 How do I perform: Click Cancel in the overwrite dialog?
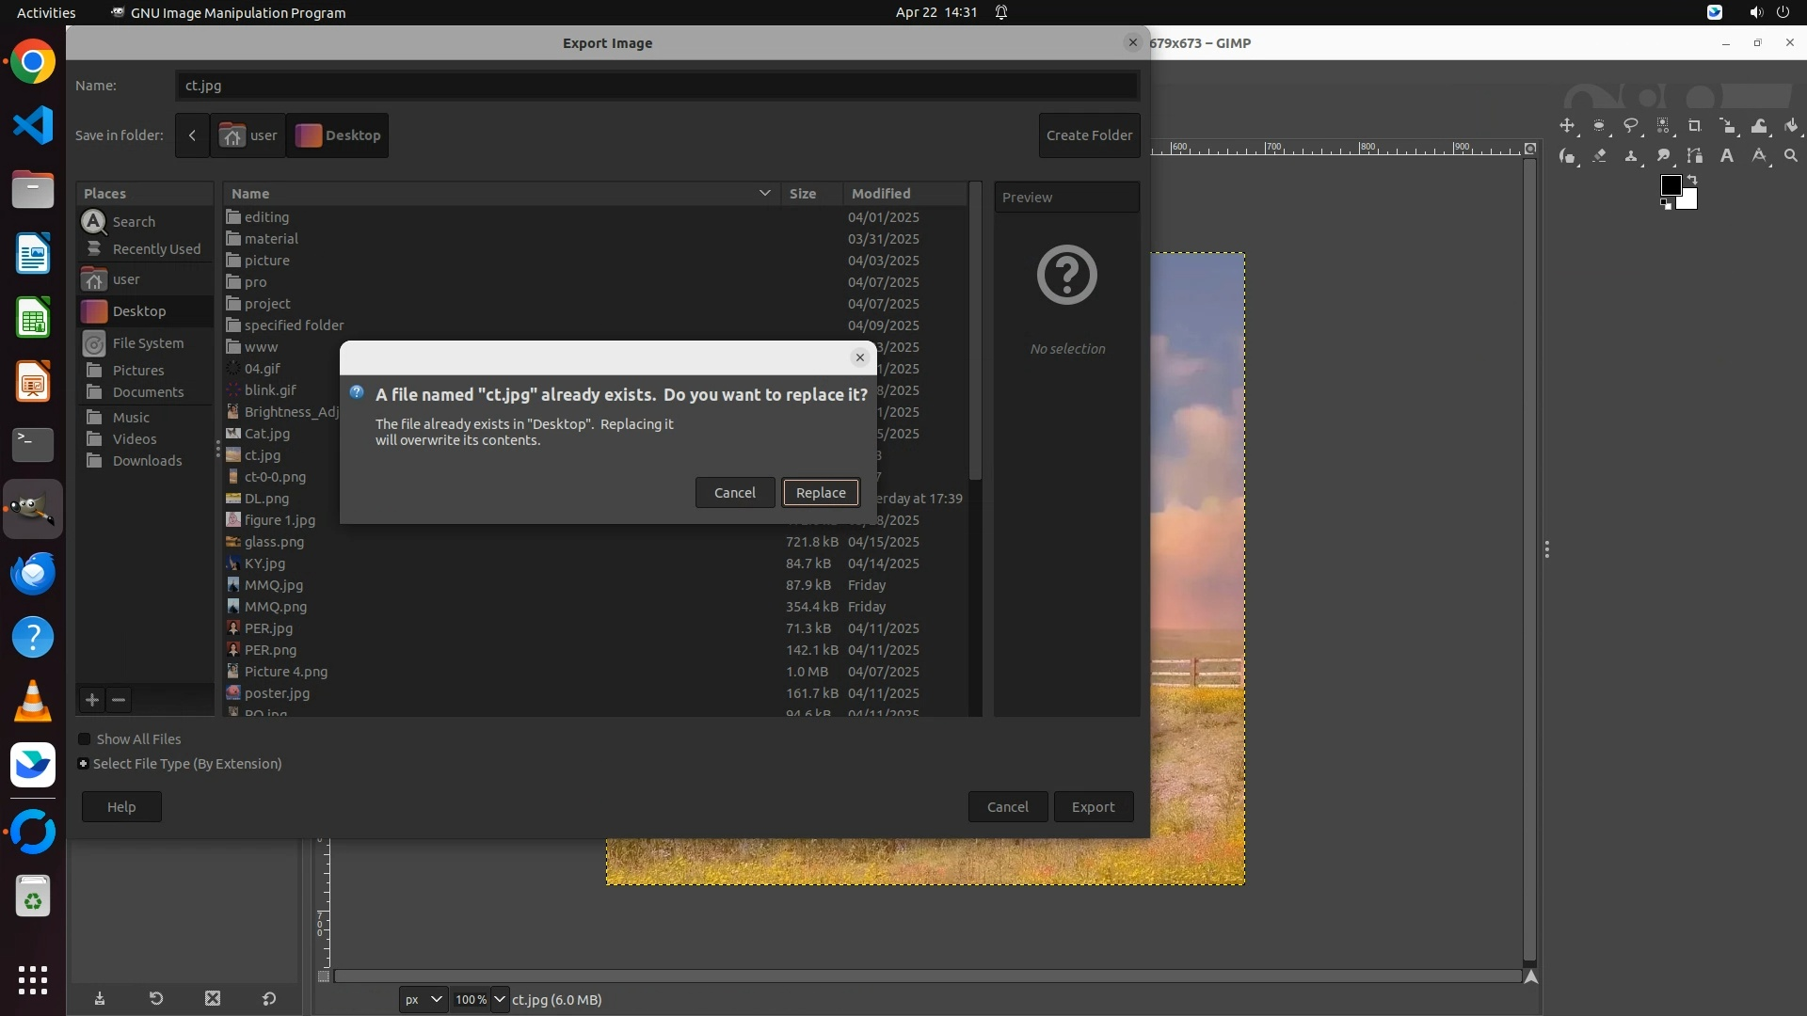click(x=734, y=493)
